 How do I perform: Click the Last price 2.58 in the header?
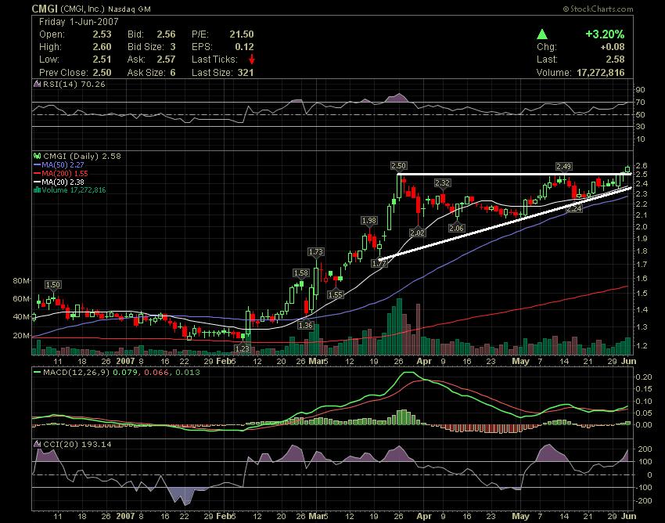pos(615,60)
